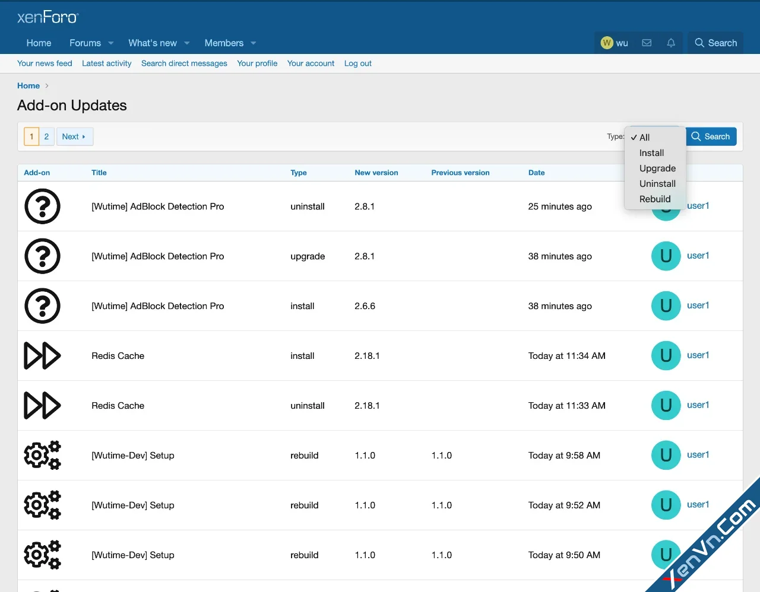Choose Rebuild from the Type dropdown
Viewport: 760px width, 592px height.
tap(655, 199)
